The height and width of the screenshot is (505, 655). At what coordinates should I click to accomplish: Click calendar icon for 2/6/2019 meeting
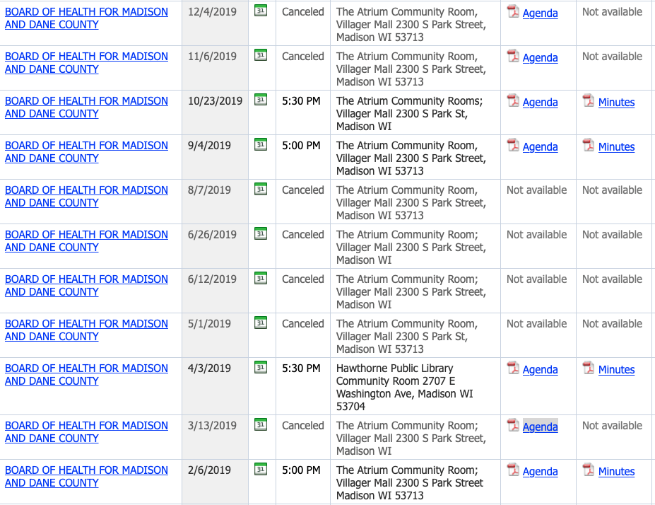coord(261,469)
